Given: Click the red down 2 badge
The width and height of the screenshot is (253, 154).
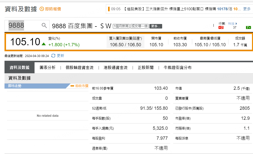Looking at the screenshot, I should pyautogui.click(x=221, y=27).
